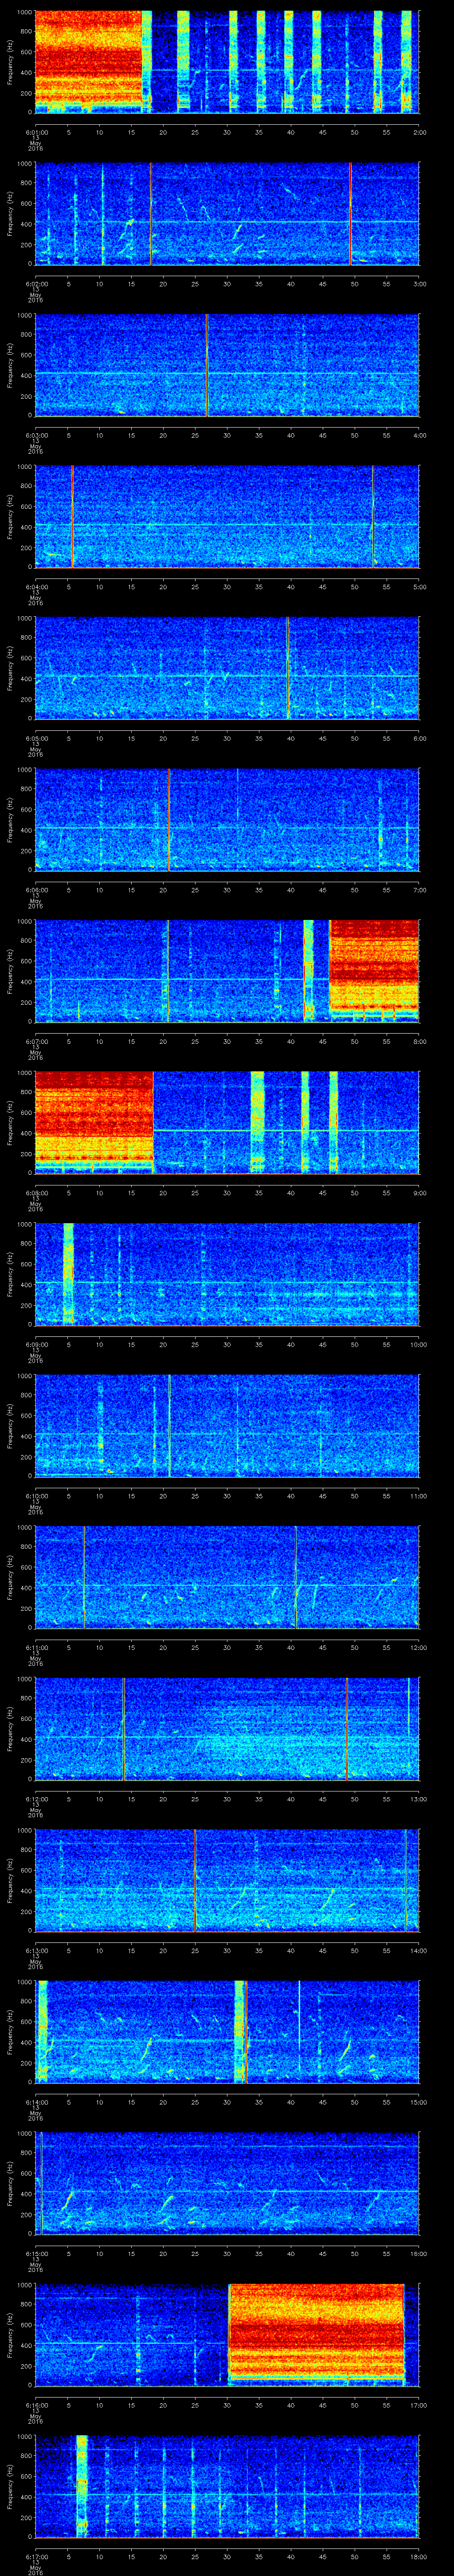Screen dimensions: 454x2576
Task: Click the '6:15:00' start time label
Action: [x=36, y=2253]
